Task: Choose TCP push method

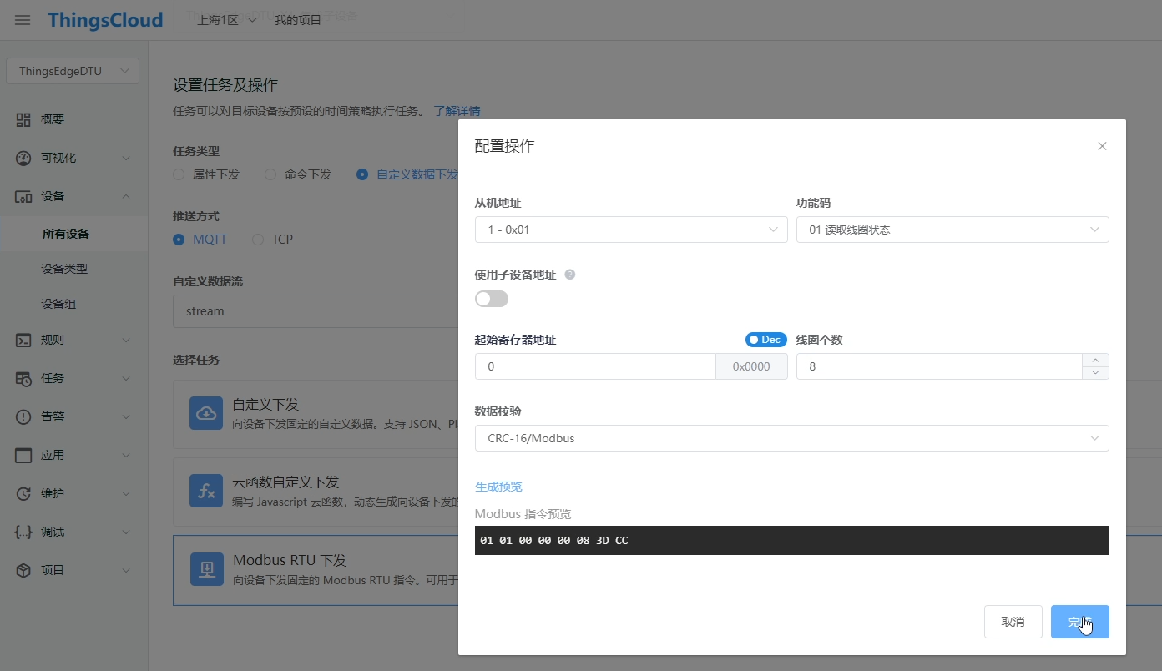Action: 272,240
